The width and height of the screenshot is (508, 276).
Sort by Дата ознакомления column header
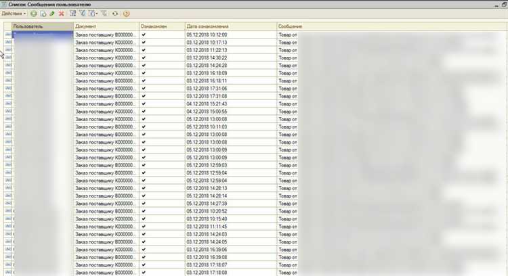(x=231, y=26)
